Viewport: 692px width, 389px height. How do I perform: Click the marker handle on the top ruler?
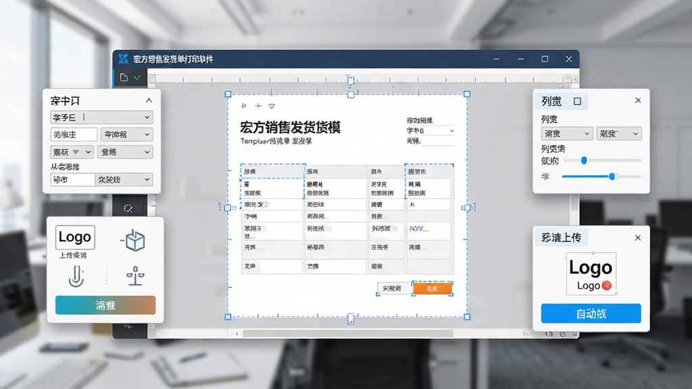(x=351, y=81)
